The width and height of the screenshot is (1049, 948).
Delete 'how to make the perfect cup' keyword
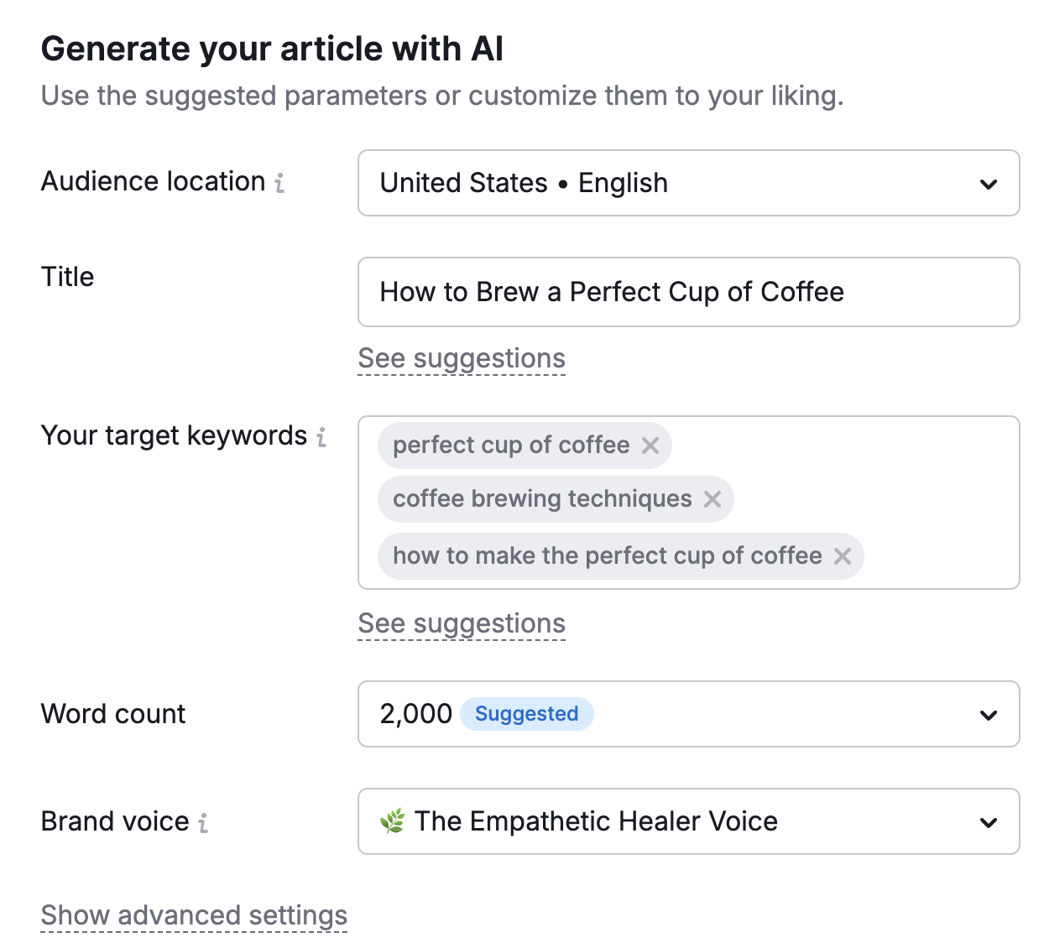click(x=843, y=556)
